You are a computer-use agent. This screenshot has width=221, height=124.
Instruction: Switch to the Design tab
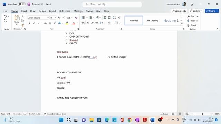pyautogui.click(x=42, y=11)
